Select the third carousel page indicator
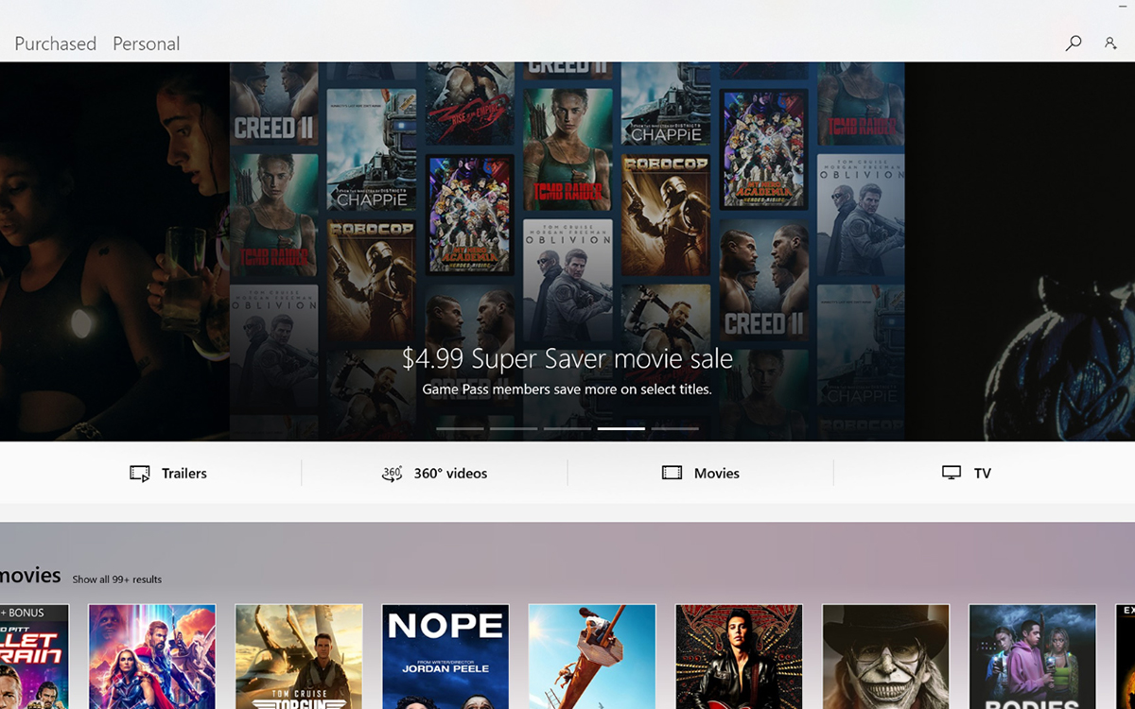Image resolution: width=1135 pixels, height=709 pixels. pos(567,428)
